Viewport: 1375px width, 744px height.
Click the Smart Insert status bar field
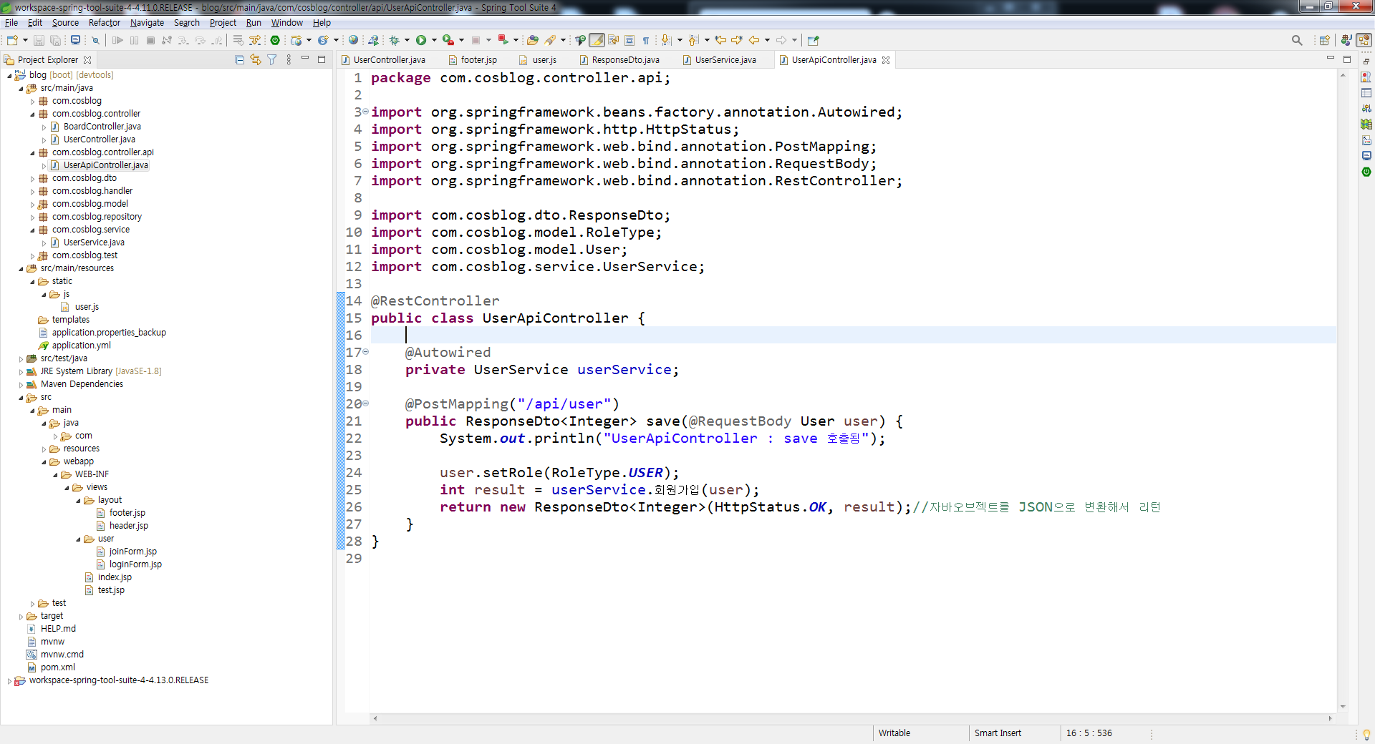998,733
